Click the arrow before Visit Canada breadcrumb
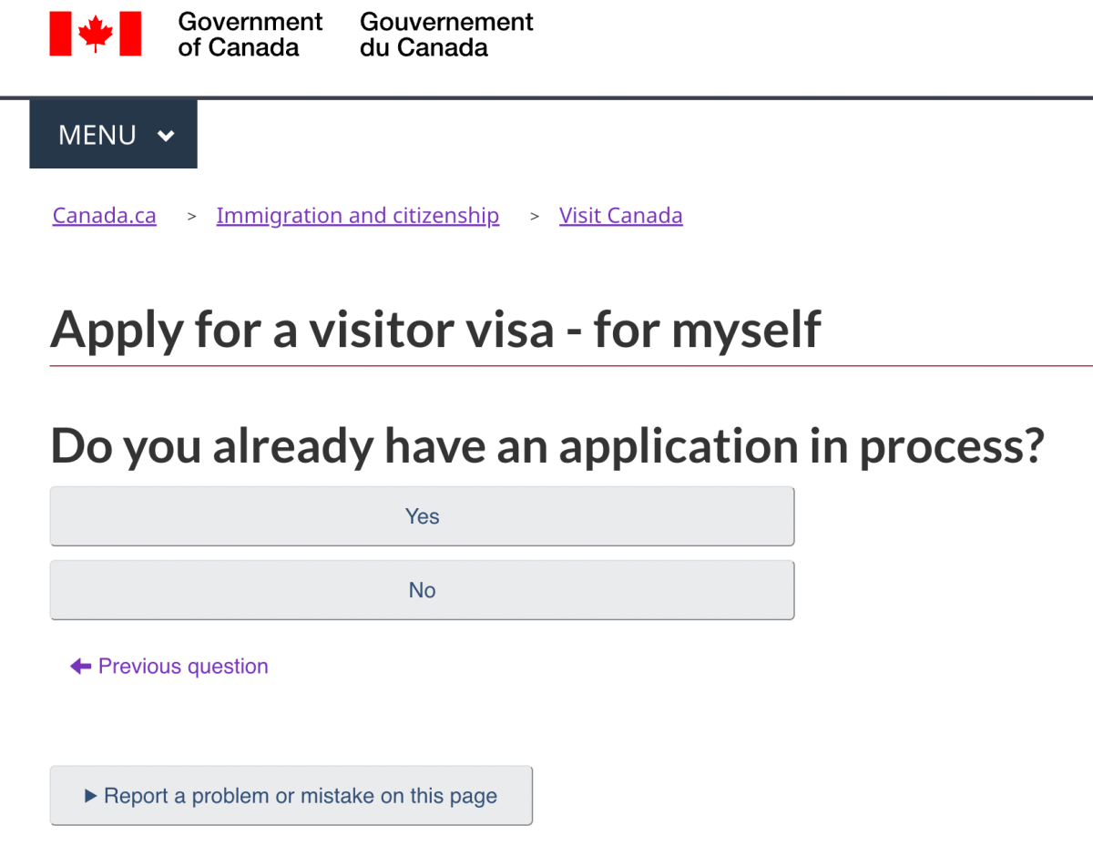The height and width of the screenshot is (866, 1093). click(x=534, y=216)
